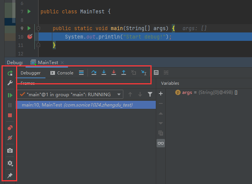Click Run to Cursor icon

click(x=144, y=73)
